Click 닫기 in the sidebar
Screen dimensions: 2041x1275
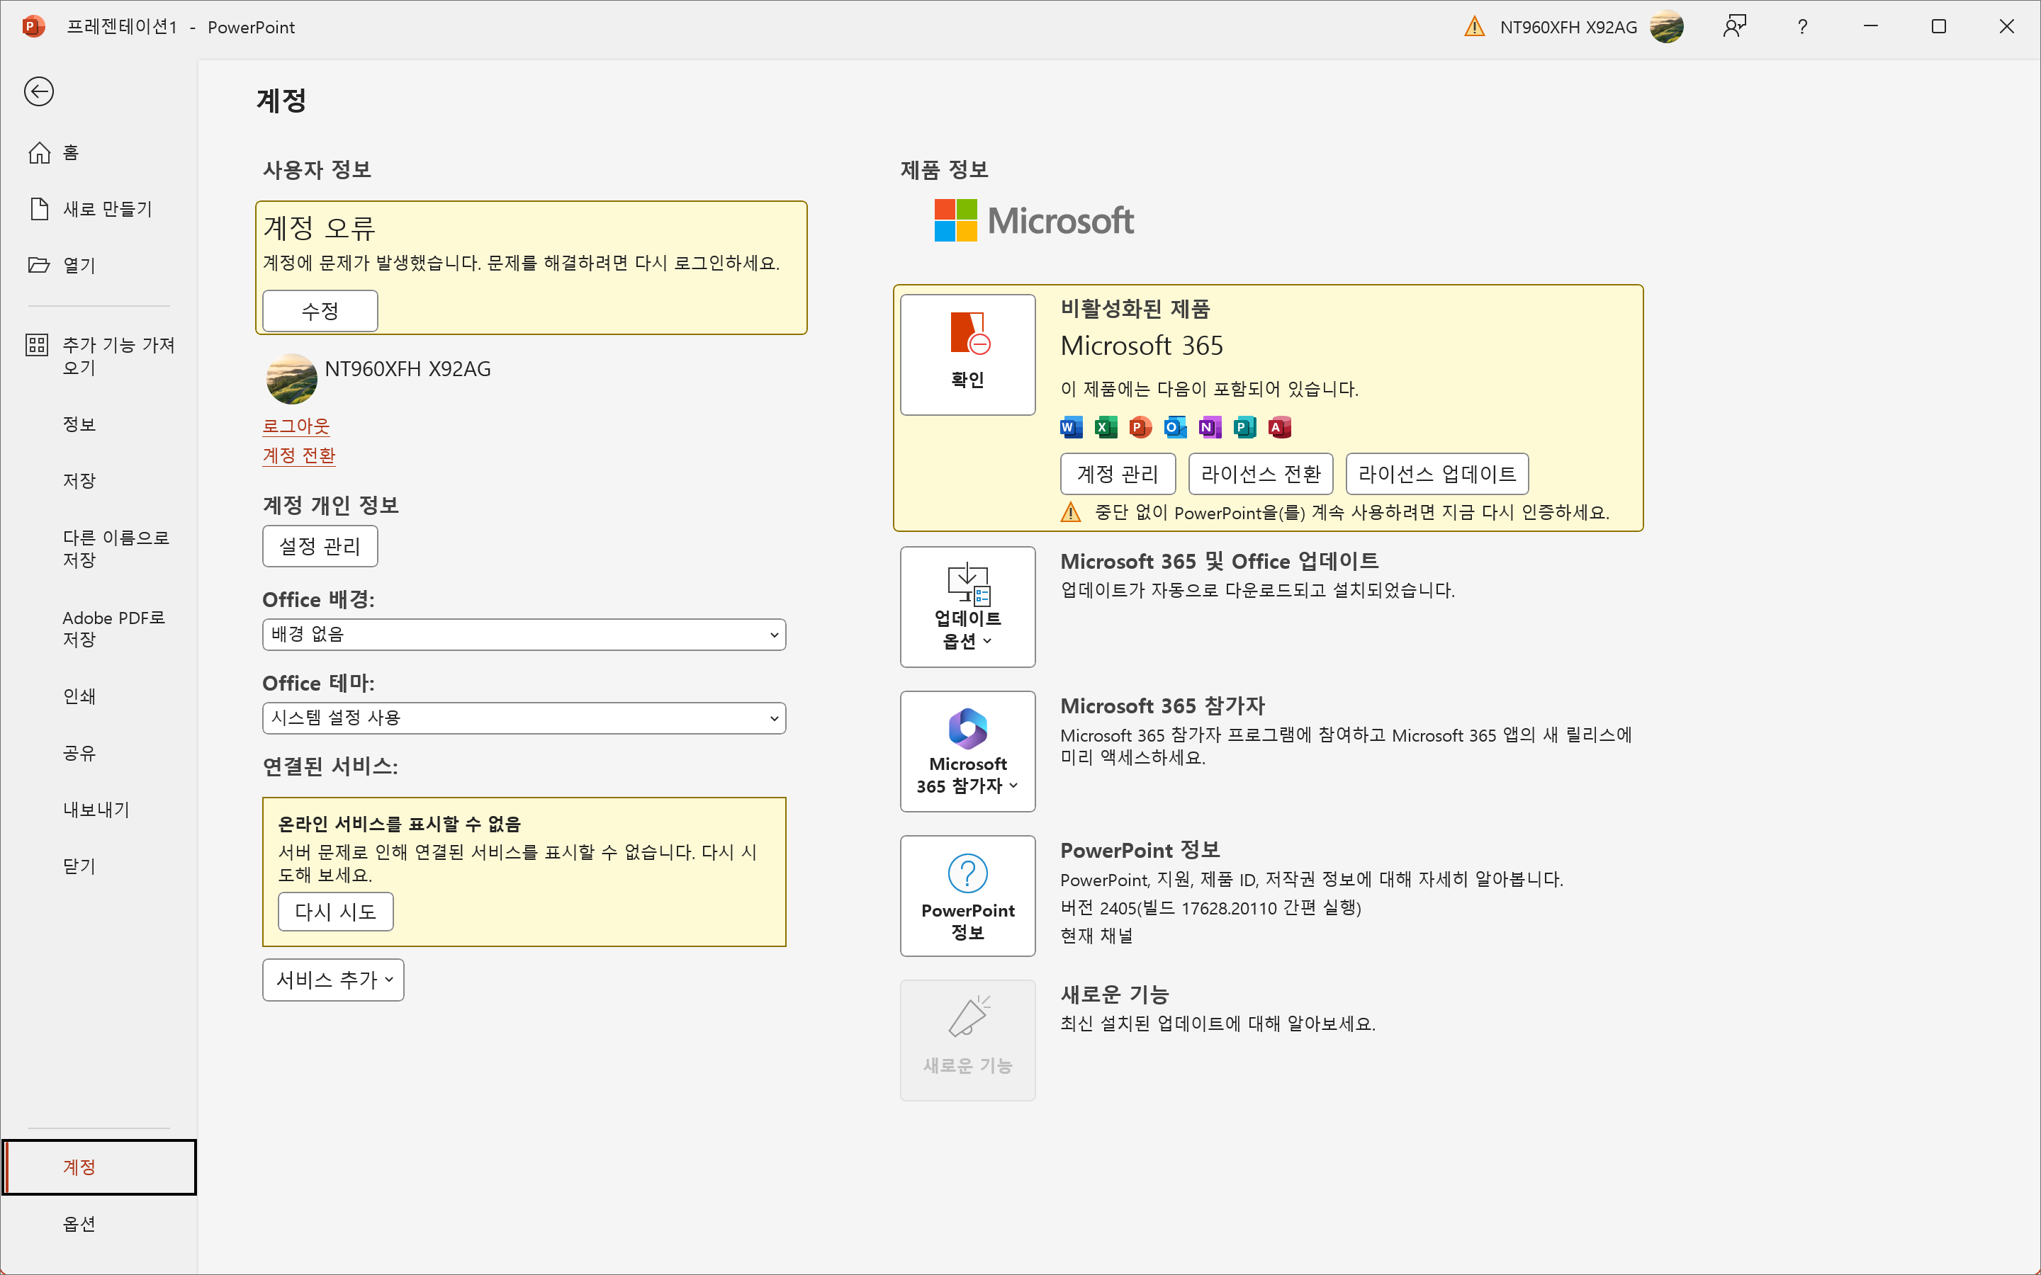[99, 866]
